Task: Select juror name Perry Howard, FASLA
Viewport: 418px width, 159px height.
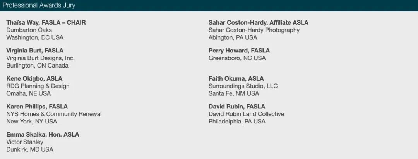Action: click(239, 51)
